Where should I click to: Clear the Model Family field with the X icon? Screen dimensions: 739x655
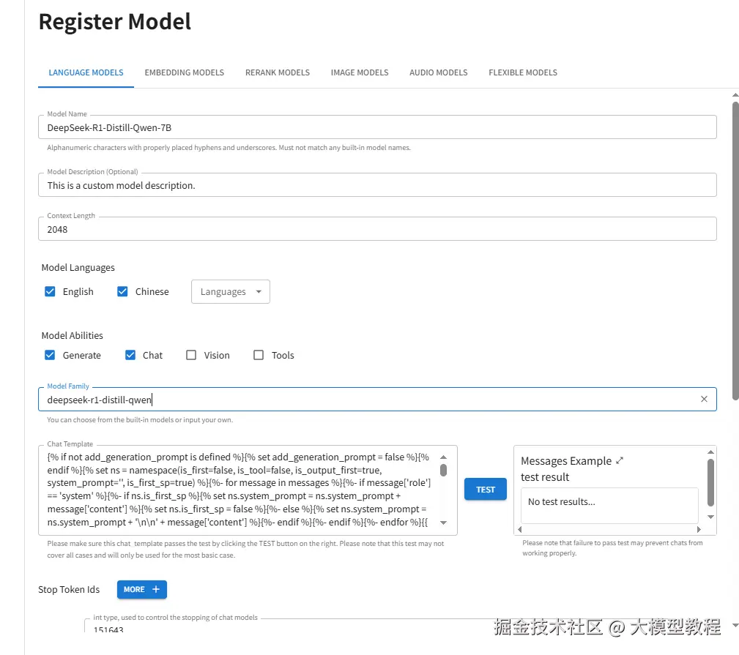coord(704,400)
